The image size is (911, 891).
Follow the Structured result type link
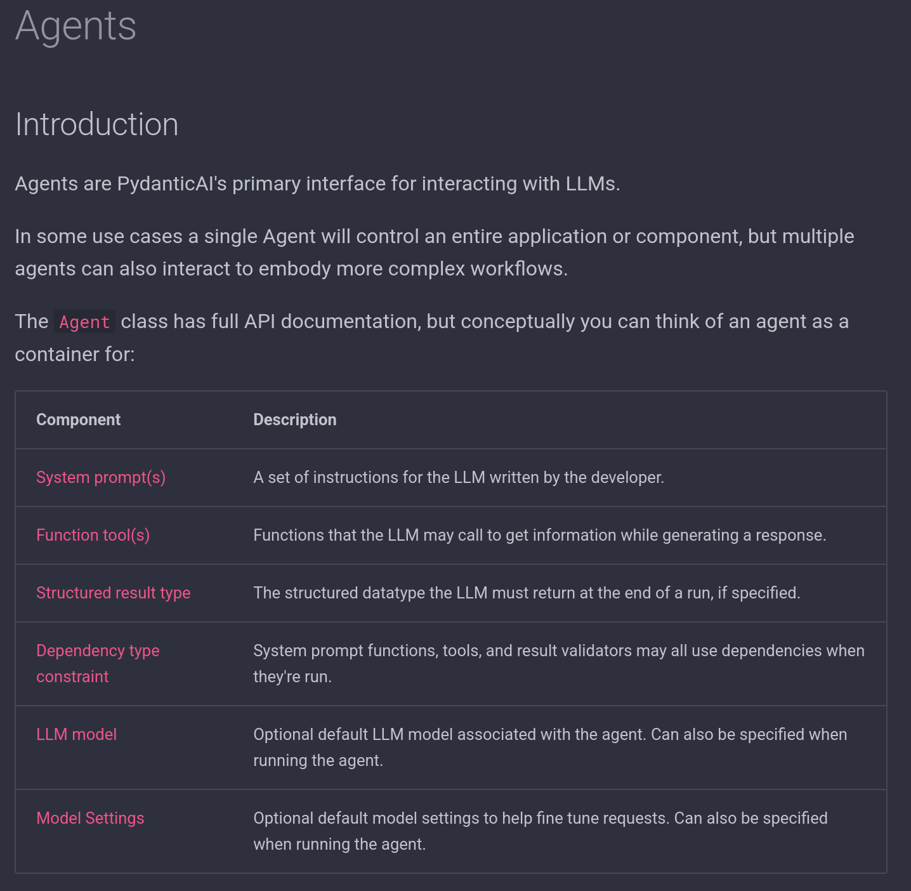pos(114,593)
